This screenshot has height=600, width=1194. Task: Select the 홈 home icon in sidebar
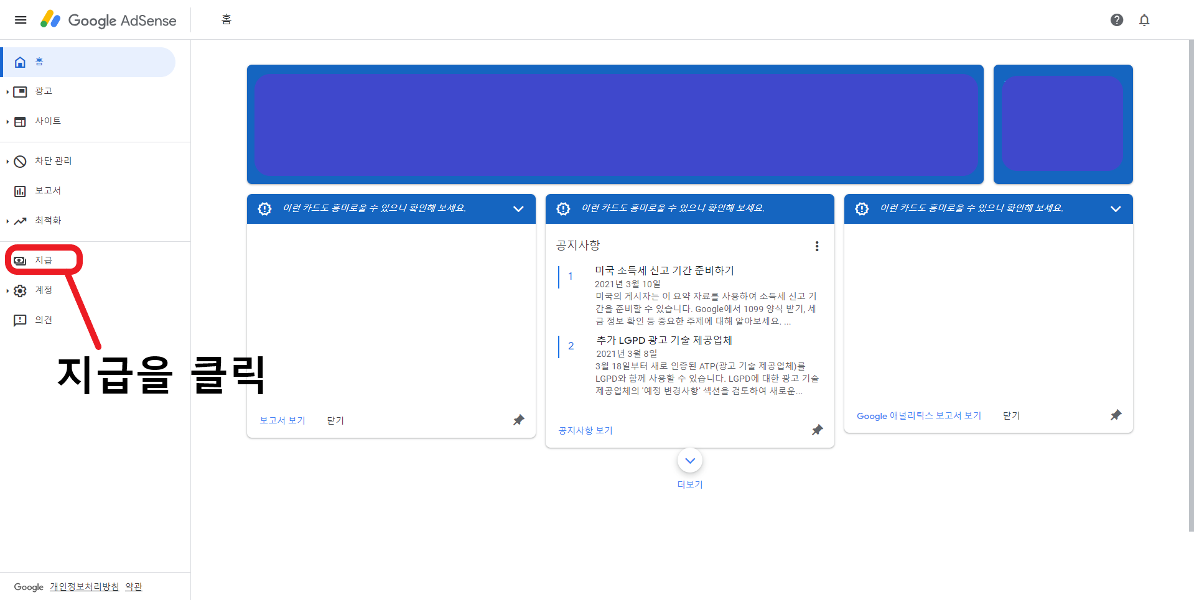(20, 62)
